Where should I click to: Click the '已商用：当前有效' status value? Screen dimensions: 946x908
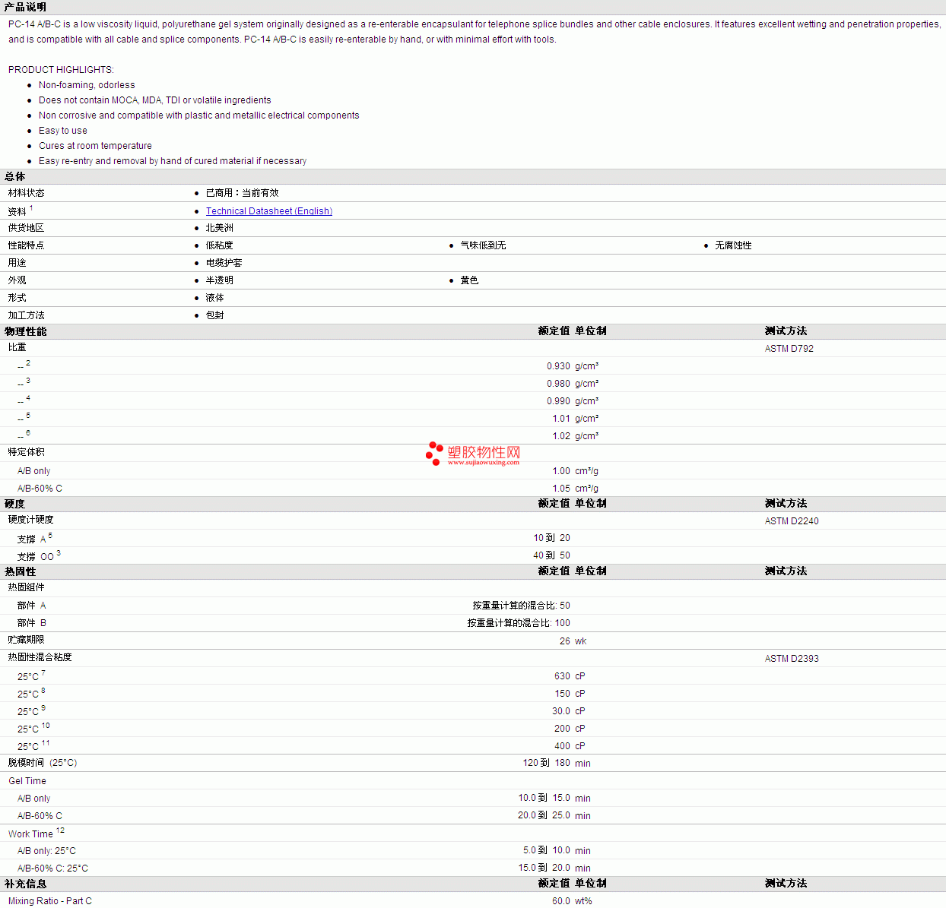243,193
